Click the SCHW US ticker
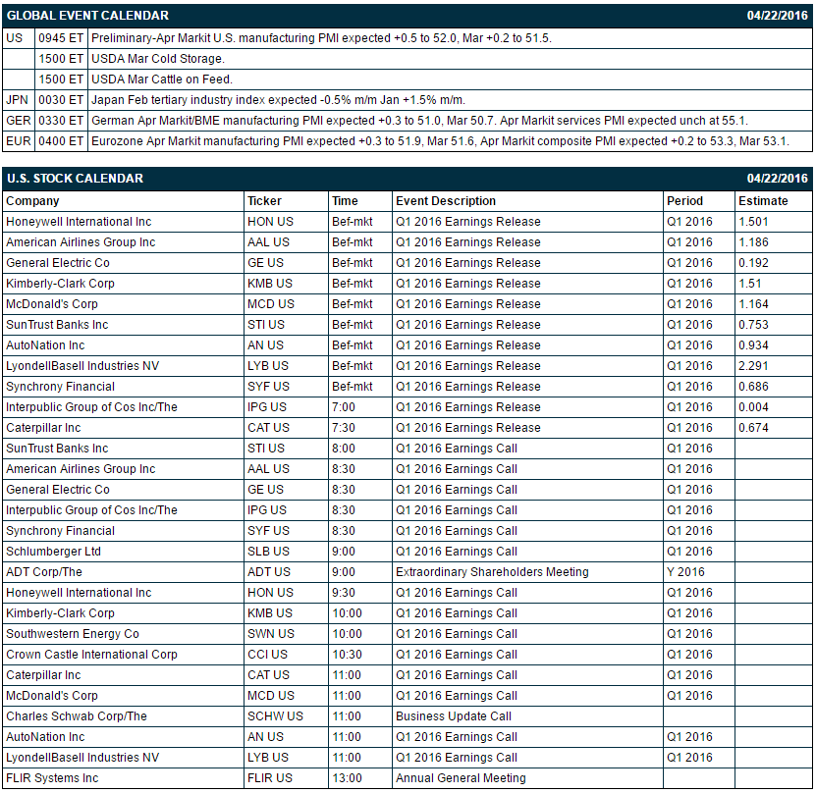This screenshot has width=816, height=794. click(x=275, y=716)
